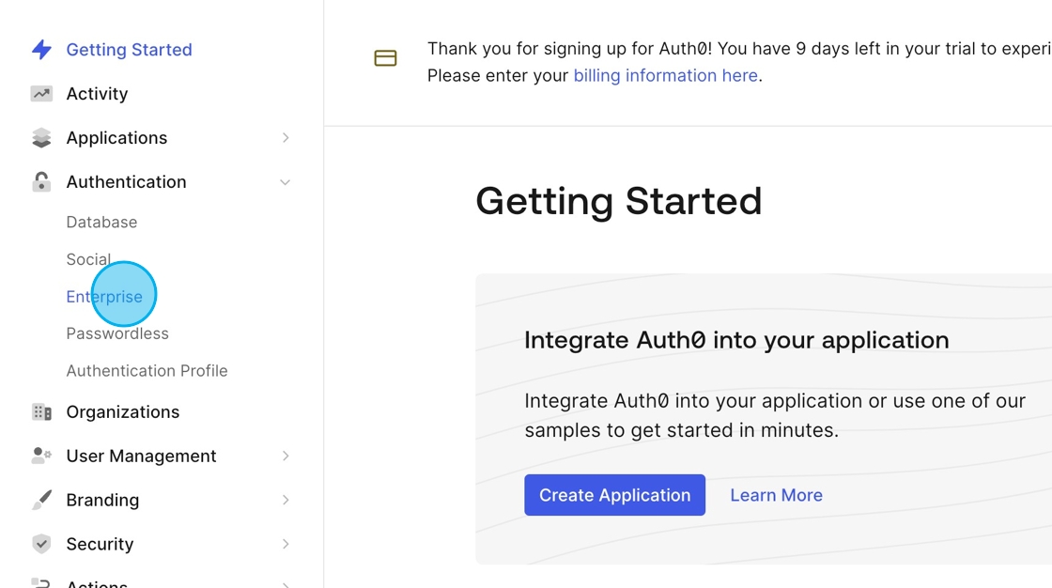Collapse the Authentication section chevron
This screenshot has height=588, width=1052.
286,182
